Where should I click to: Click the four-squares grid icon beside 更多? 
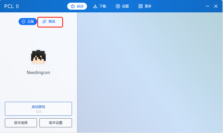141,6
